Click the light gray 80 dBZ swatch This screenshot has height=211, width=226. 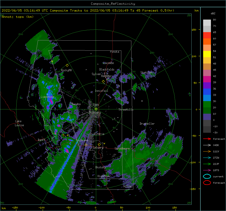point(207,23)
